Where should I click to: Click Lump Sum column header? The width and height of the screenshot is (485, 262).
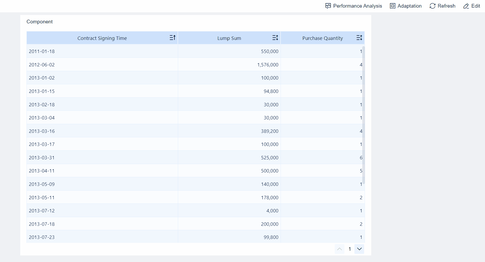click(229, 38)
